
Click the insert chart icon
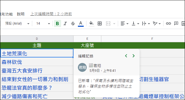coord(183,23)
